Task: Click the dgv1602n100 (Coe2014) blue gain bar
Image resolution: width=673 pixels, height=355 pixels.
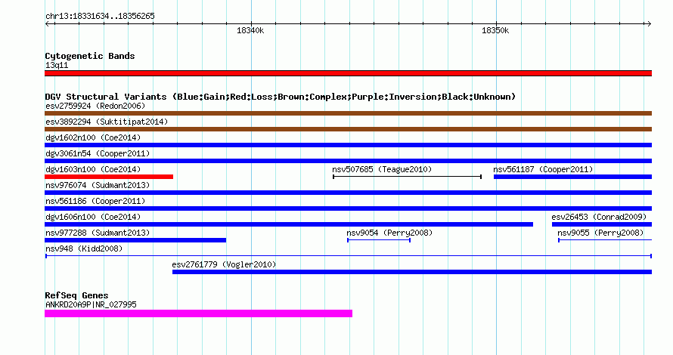Action: (x=348, y=145)
